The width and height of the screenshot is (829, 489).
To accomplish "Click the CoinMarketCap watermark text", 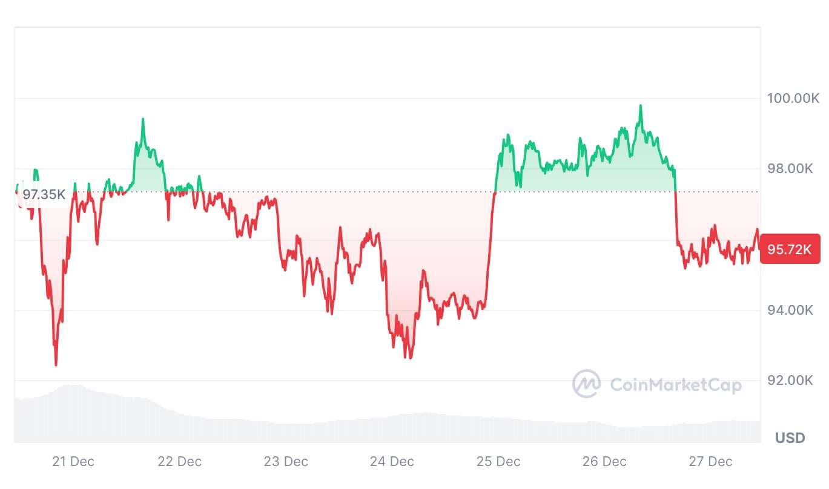I will point(675,384).
